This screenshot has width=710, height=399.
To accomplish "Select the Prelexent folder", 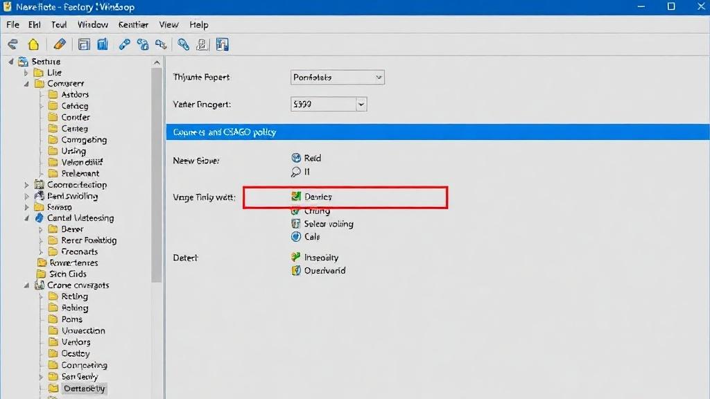I will tap(80, 173).
